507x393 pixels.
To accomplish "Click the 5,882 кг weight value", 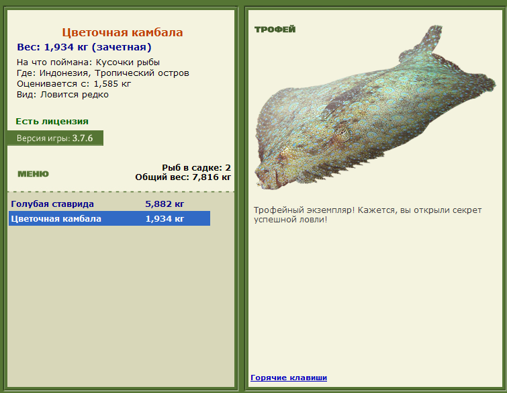I will (x=165, y=204).
